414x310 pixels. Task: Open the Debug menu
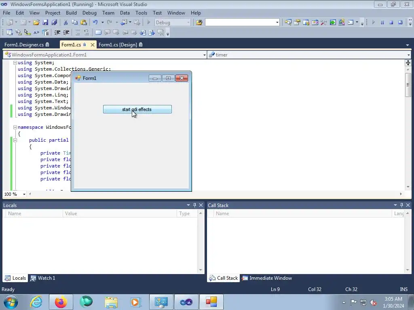pyautogui.click(x=89, y=13)
